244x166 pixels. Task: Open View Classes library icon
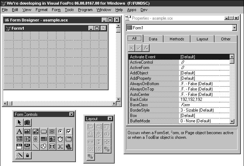(27, 123)
